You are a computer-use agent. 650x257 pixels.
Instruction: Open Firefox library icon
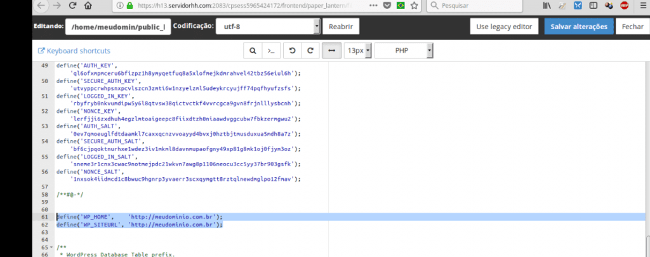[x=546, y=6]
